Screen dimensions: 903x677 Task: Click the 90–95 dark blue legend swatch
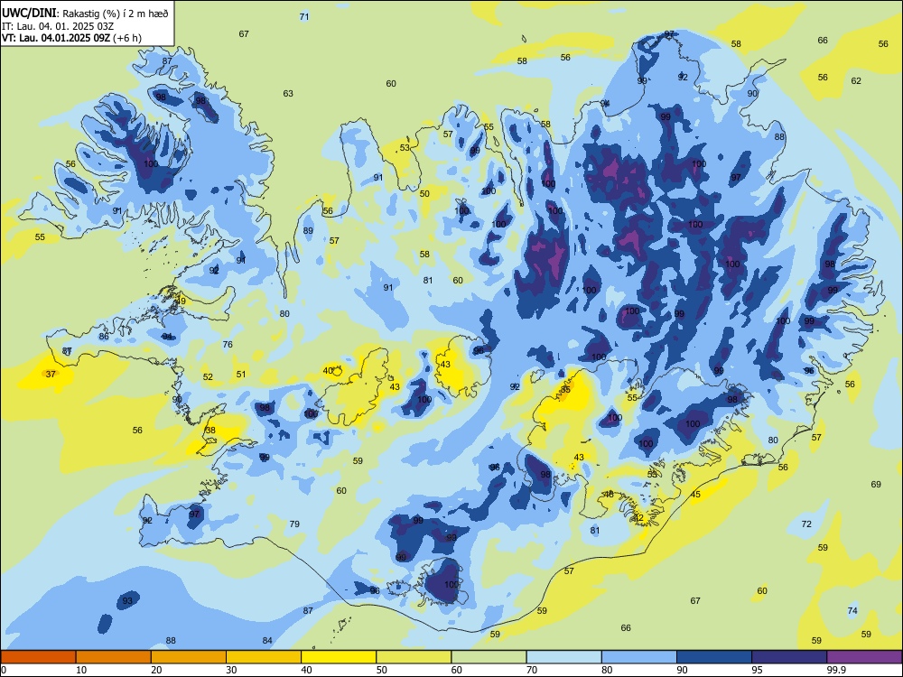(714, 657)
